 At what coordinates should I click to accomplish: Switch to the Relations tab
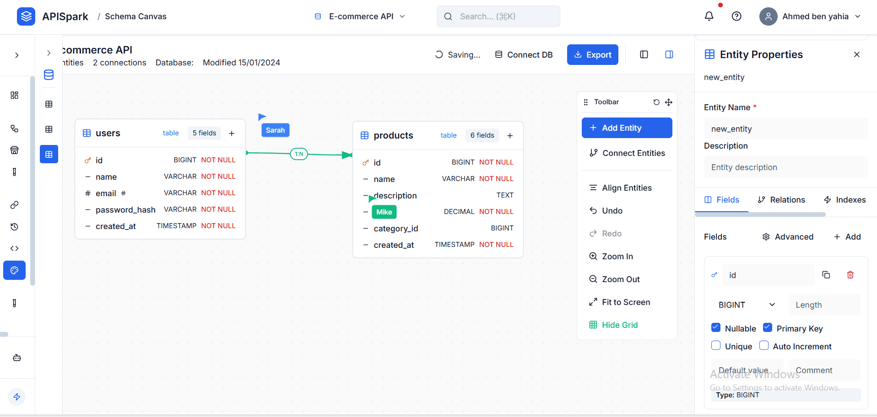781,200
